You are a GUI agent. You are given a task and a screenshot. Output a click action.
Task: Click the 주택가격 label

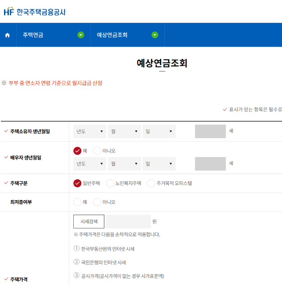[19, 279]
